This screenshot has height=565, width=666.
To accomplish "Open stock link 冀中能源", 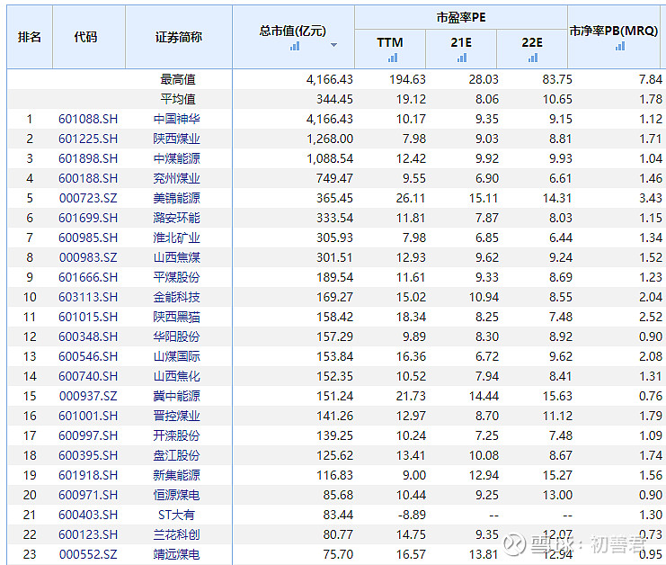I will 177,396.
